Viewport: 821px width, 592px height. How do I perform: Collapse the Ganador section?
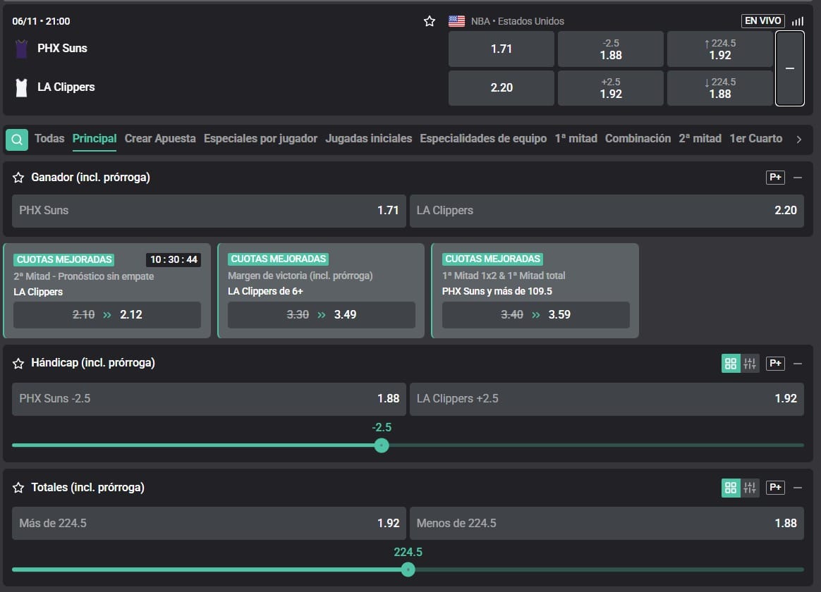click(798, 178)
